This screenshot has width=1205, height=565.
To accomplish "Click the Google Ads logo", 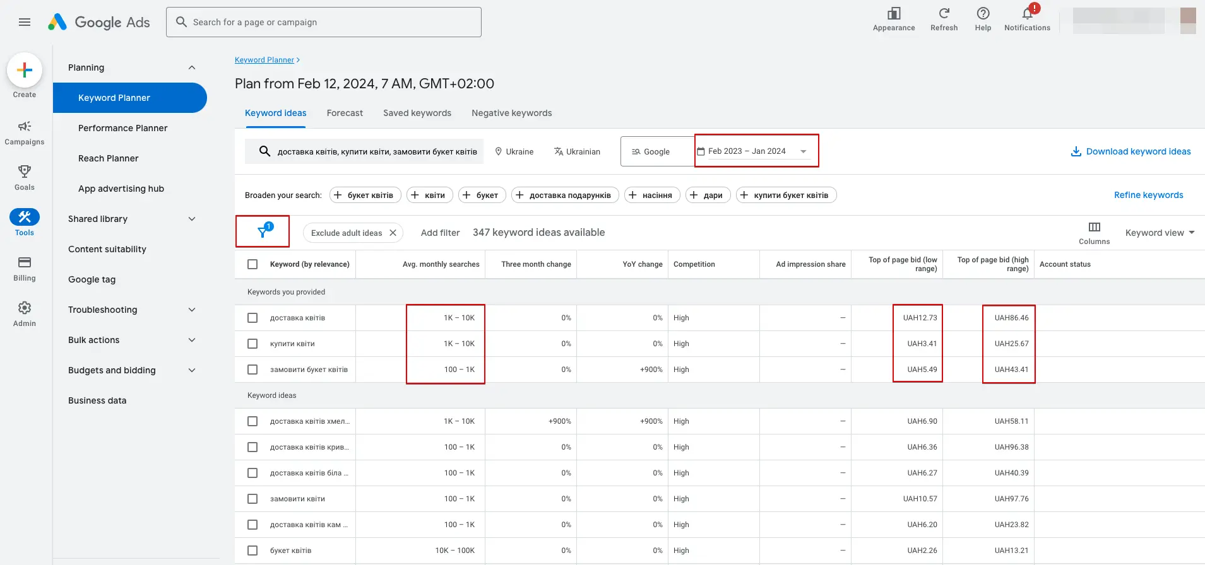I will click(99, 22).
